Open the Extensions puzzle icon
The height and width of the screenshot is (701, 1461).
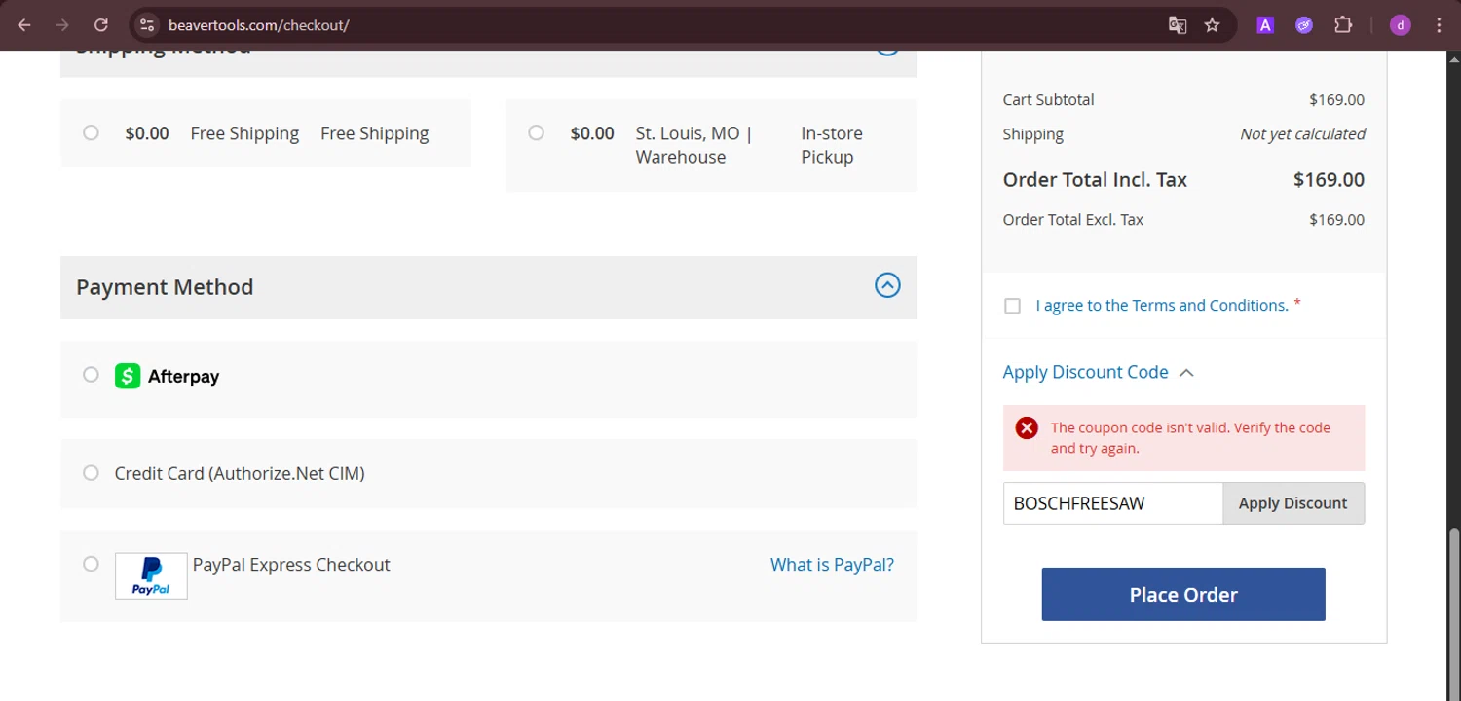(1343, 25)
